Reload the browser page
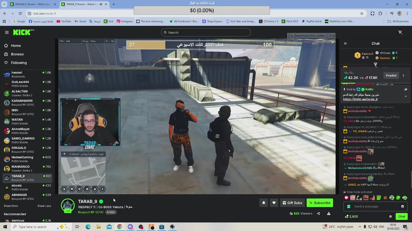The width and height of the screenshot is (412, 231). tap(20, 13)
